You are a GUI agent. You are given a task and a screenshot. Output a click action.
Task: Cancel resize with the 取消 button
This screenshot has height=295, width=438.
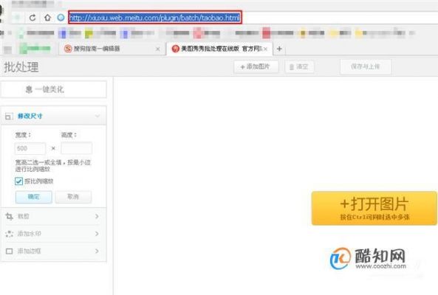[x=73, y=197]
